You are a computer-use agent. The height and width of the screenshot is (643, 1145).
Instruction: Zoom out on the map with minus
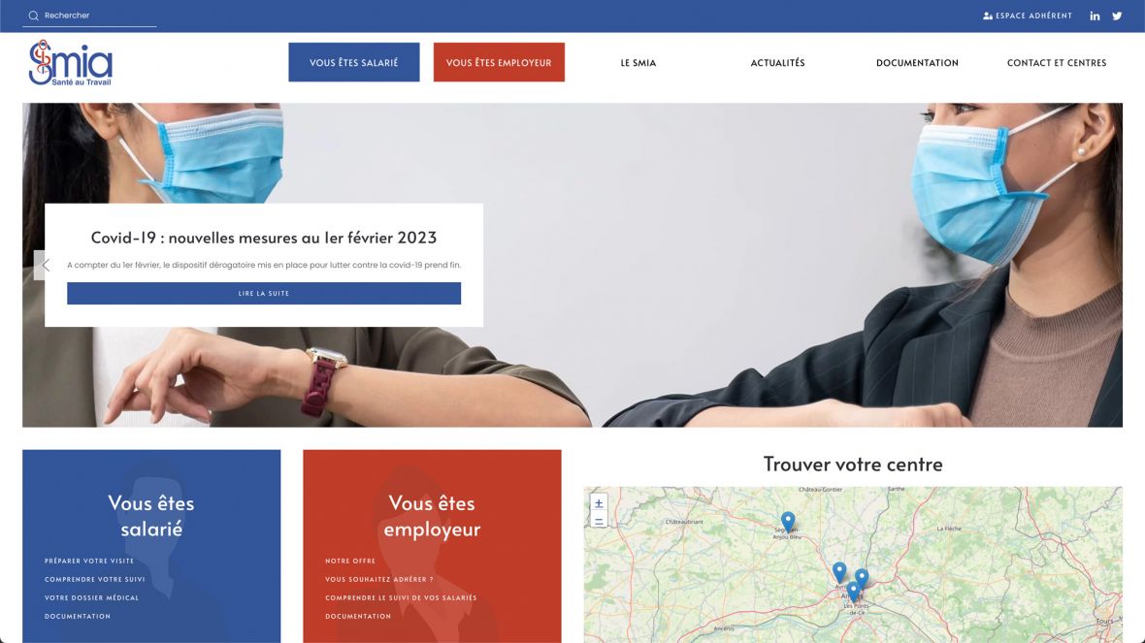599,521
